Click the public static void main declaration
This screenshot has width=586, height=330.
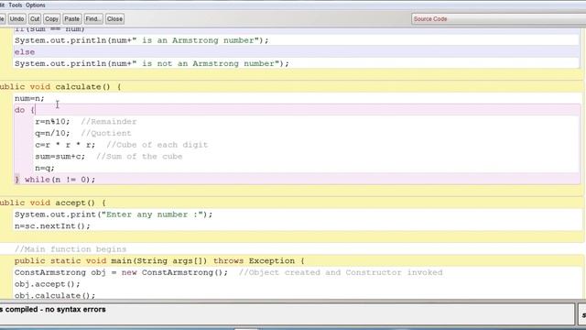tap(159, 260)
